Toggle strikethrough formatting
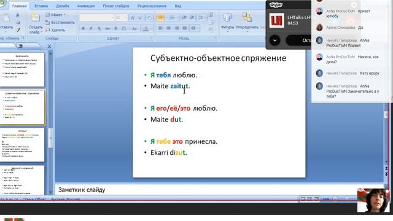This screenshot has height=221, width=393. click(107, 28)
